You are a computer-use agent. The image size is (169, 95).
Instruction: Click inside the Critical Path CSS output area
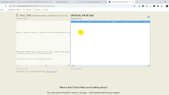point(110,44)
